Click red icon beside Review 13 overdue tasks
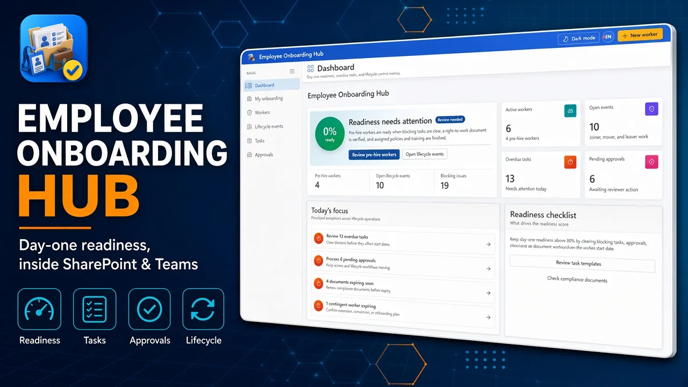688x387 pixels. 319,238
